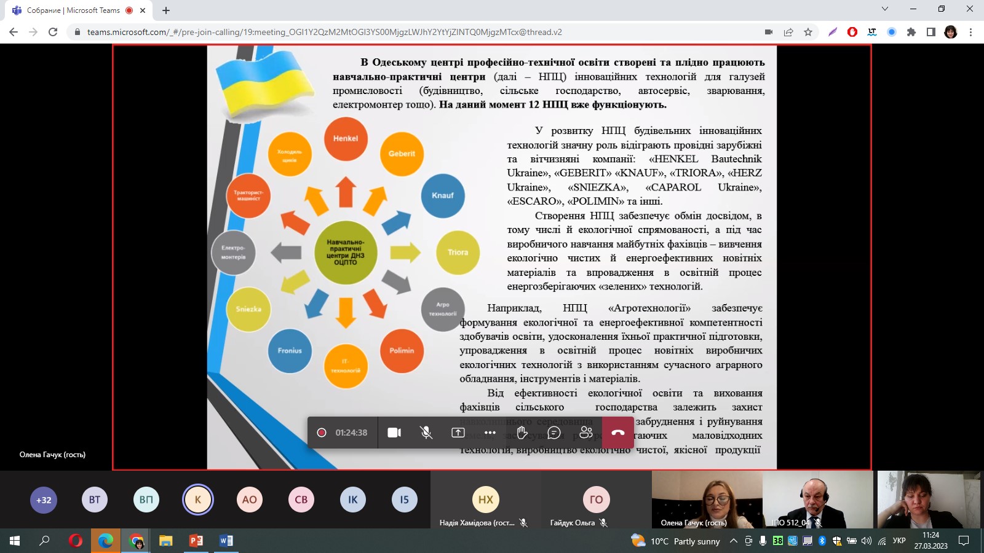The width and height of the screenshot is (984, 553).
Task: Select participant avatar ВТ
Action: (95, 500)
